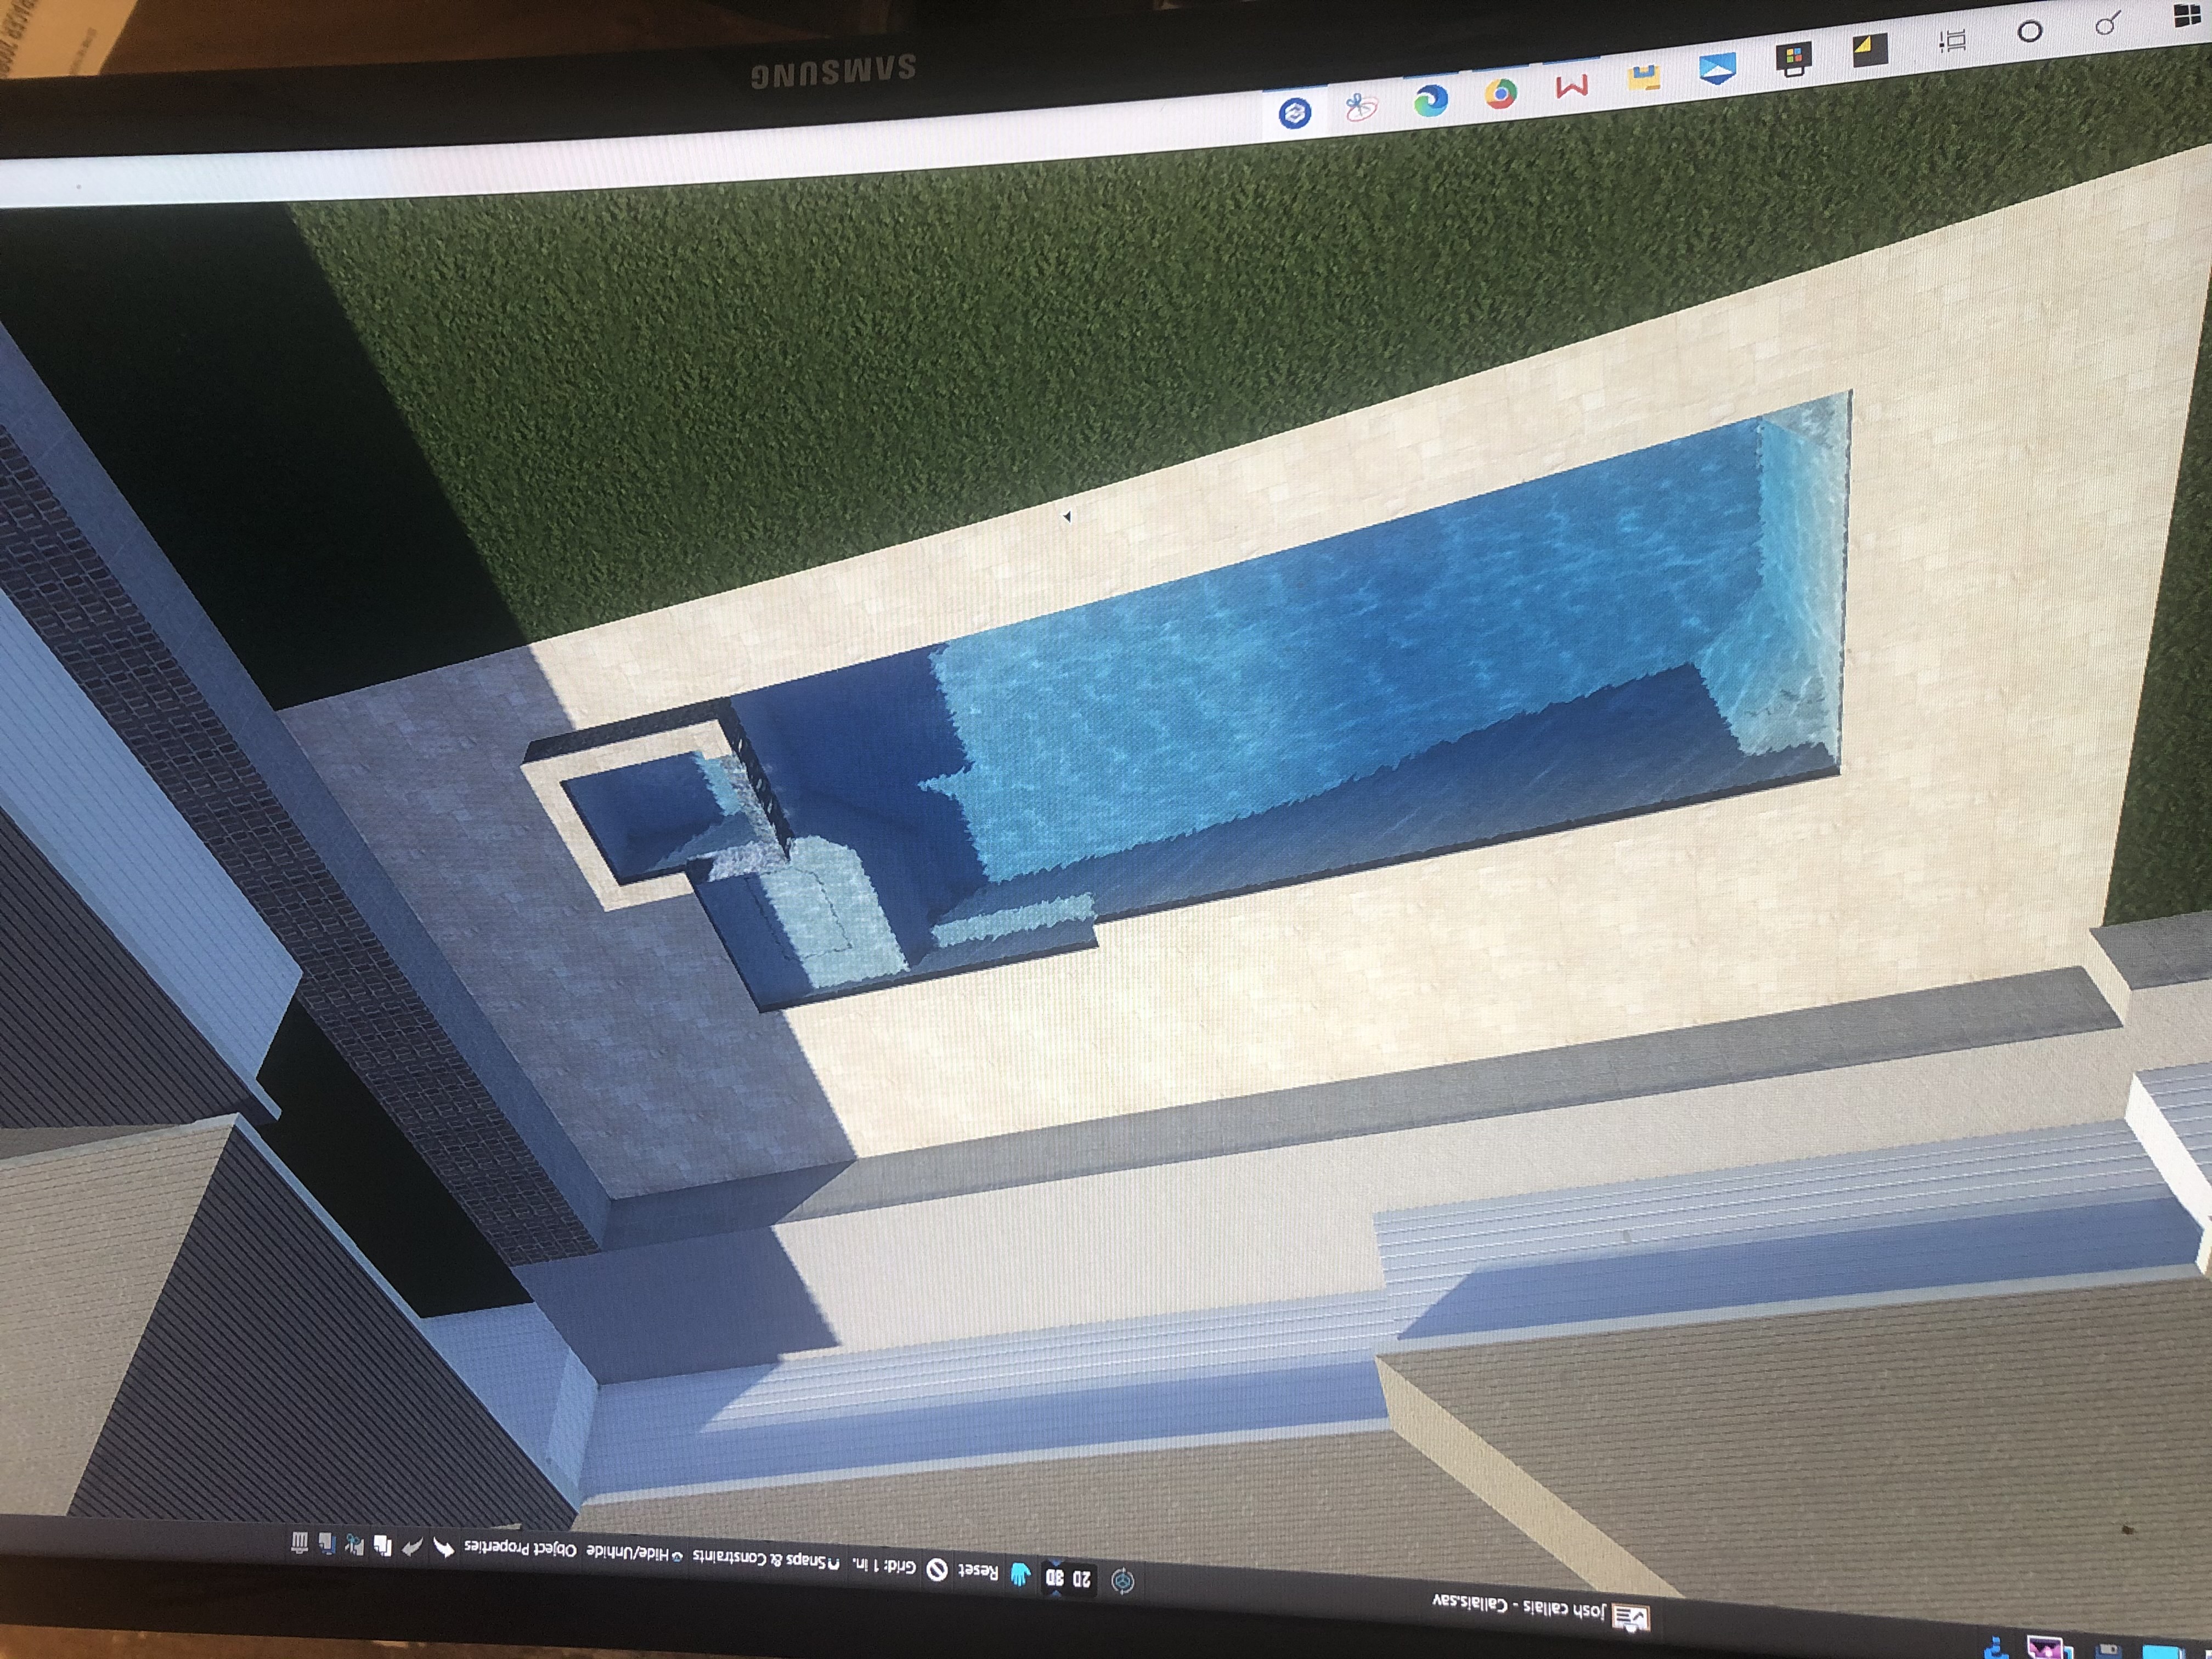Open Object Properties
Viewport: 2212px width, 1659px height.
pyautogui.click(x=521, y=1548)
